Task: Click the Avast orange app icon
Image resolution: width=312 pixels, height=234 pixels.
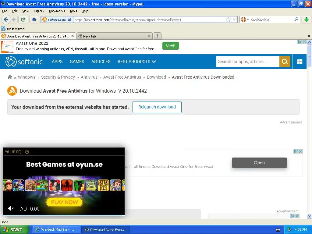Action: point(12,91)
